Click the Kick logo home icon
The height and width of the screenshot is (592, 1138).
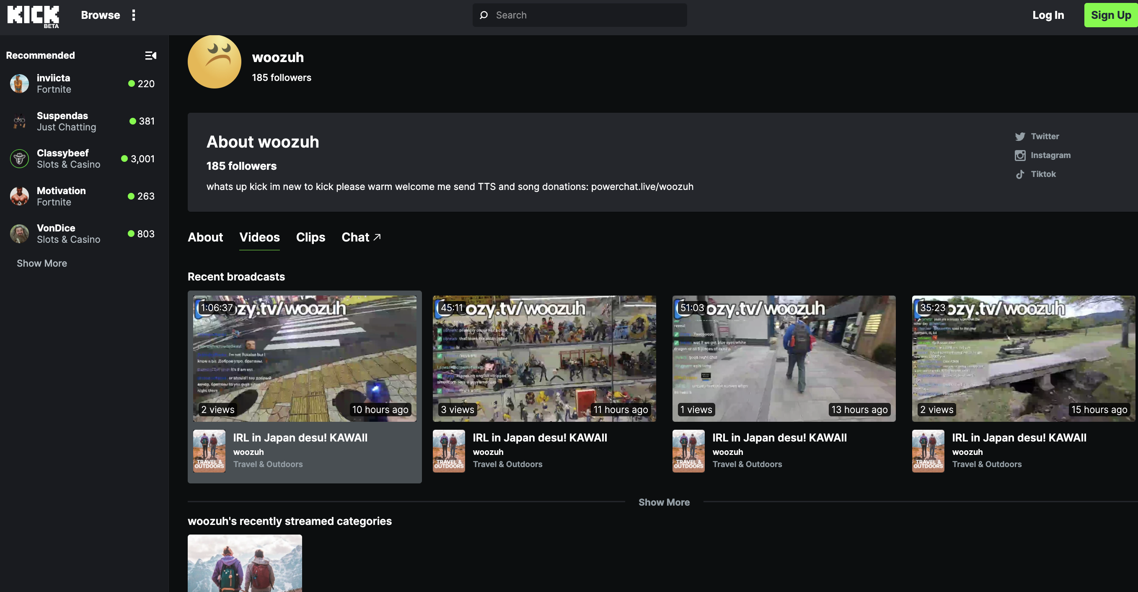tap(33, 16)
